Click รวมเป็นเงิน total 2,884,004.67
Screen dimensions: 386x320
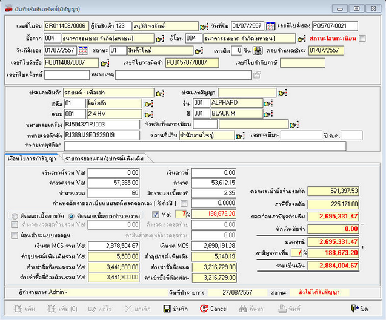click(x=333, y=266)
